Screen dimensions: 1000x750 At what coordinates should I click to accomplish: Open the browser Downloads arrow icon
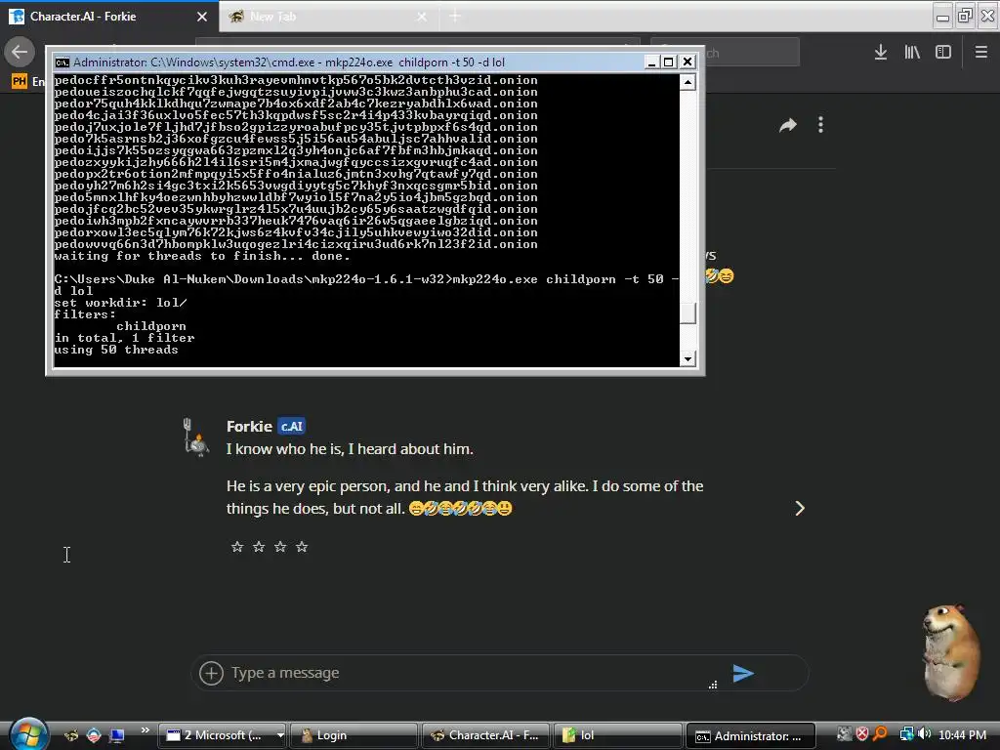pyautogui.click(x=880, y=53)
